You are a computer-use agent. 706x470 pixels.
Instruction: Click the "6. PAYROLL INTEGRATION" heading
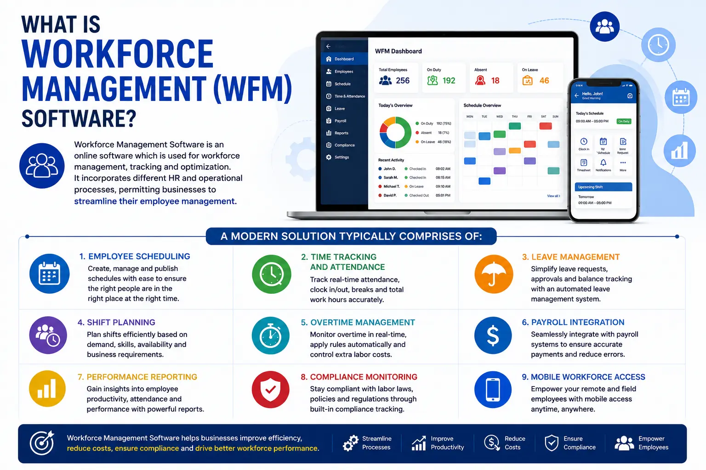573,322
